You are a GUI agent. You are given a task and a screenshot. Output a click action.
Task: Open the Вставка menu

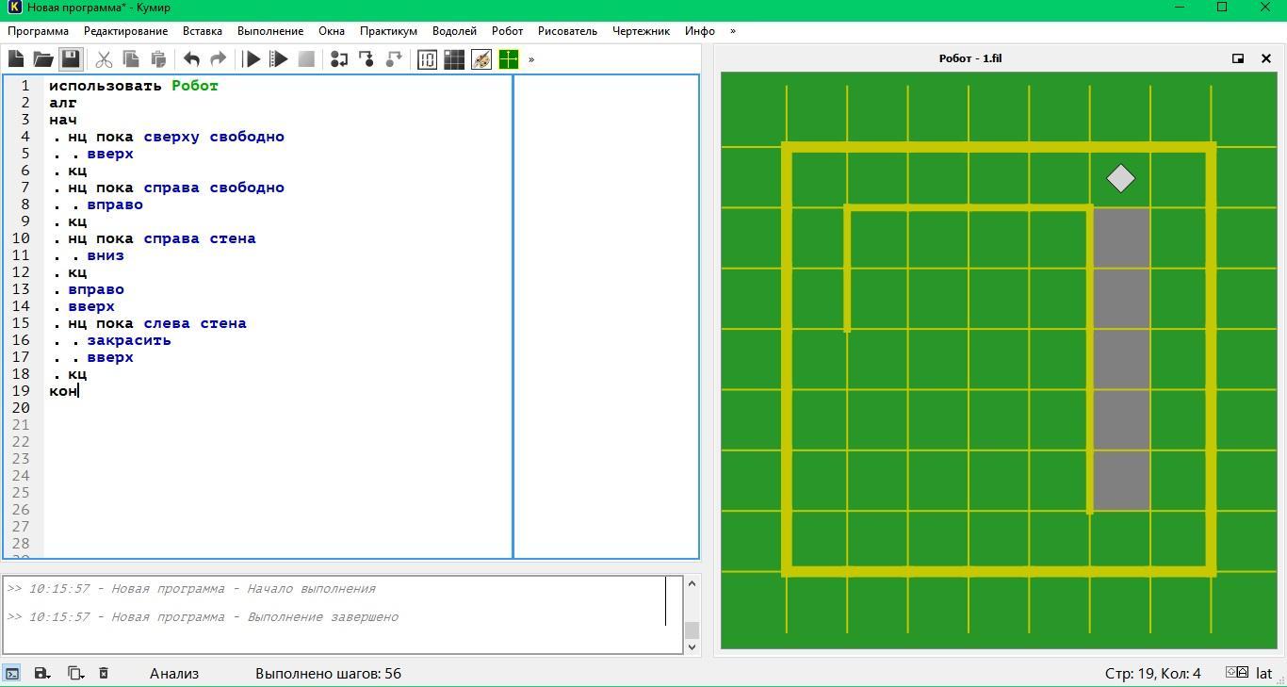pyautogui.click(x=203, y=31)
